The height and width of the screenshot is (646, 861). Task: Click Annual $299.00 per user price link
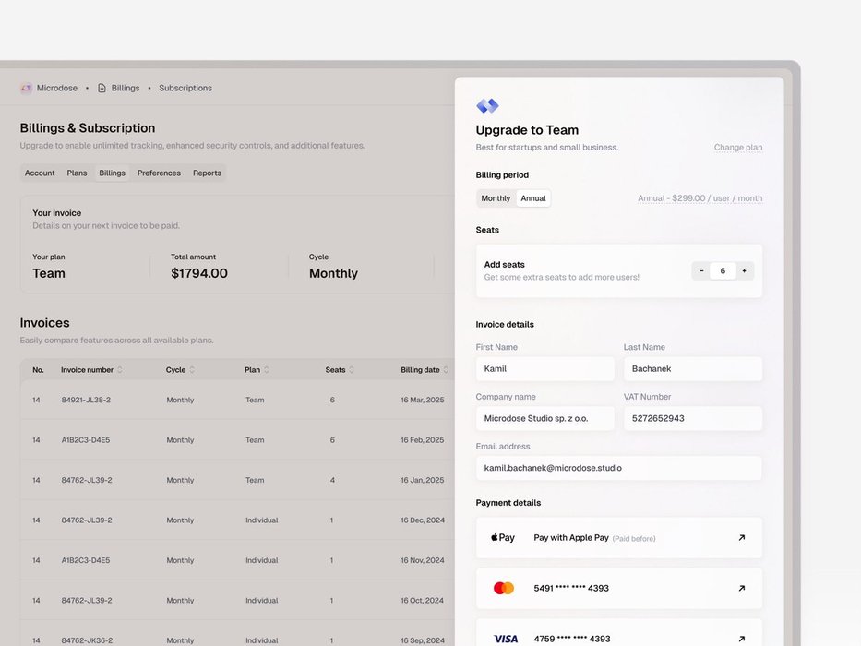pyautogui.click(x=700, y=198)
